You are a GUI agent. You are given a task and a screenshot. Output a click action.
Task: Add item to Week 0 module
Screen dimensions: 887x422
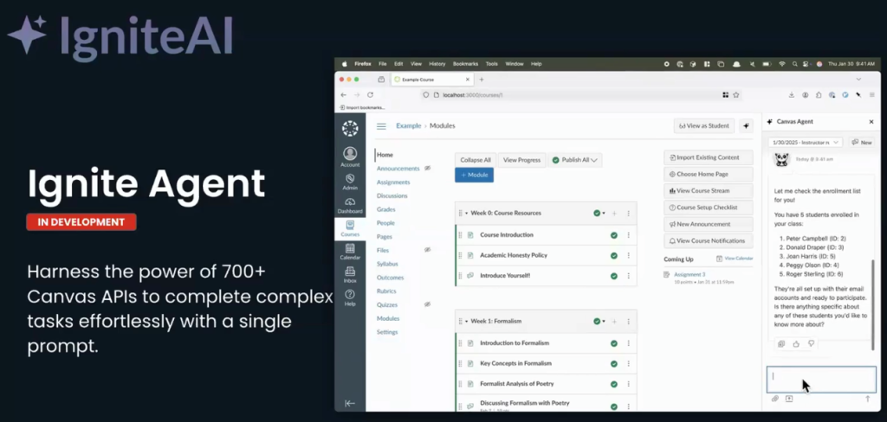click(x=614, y=213)
